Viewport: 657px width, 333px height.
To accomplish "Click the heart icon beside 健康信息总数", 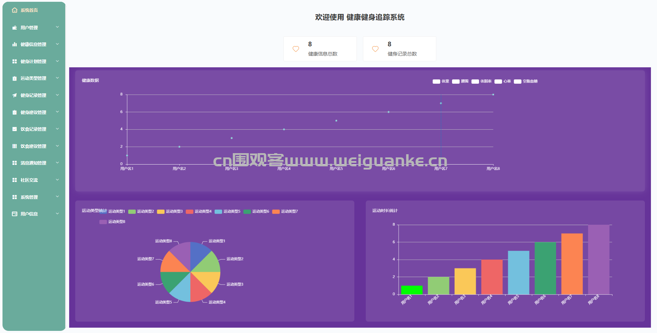I will pyautogui.click(x=296, y=49).
